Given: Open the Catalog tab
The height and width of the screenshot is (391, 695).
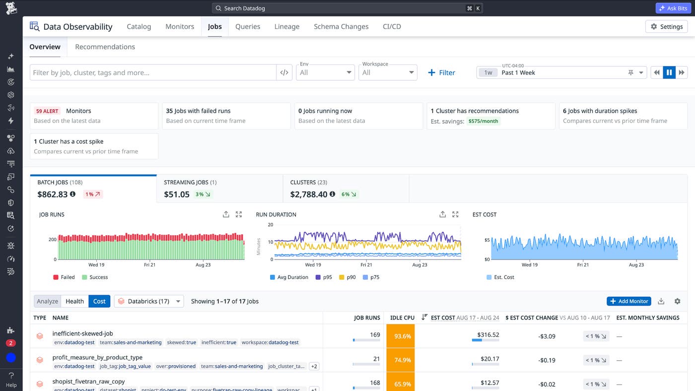Looking at the screenshot, I should pyautogui.click(x=139, y=26).
